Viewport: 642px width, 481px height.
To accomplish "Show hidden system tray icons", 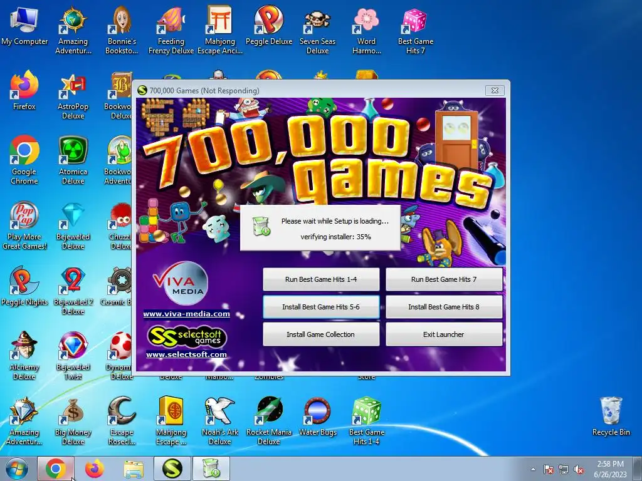I will point(533,469).
